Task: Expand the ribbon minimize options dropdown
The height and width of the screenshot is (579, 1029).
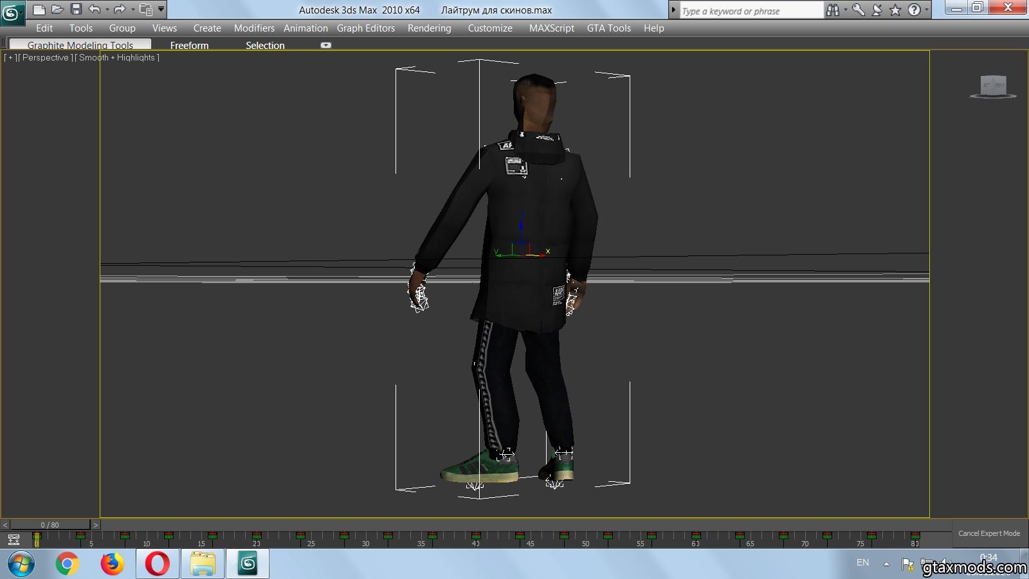Action: pyautogui.click(x=326, y=45)
